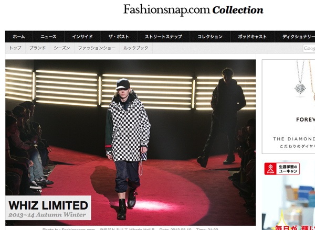The image size is (315, 230).
Task: Select インサイド in navigation bar
Action: pos(82,37)
